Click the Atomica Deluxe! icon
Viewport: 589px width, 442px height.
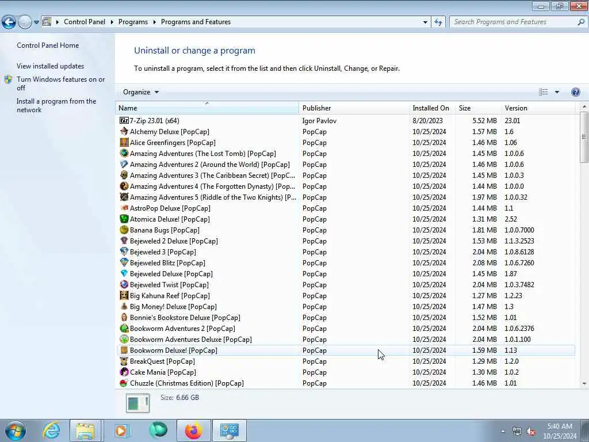pyautogui.click(x=124, y=219)
